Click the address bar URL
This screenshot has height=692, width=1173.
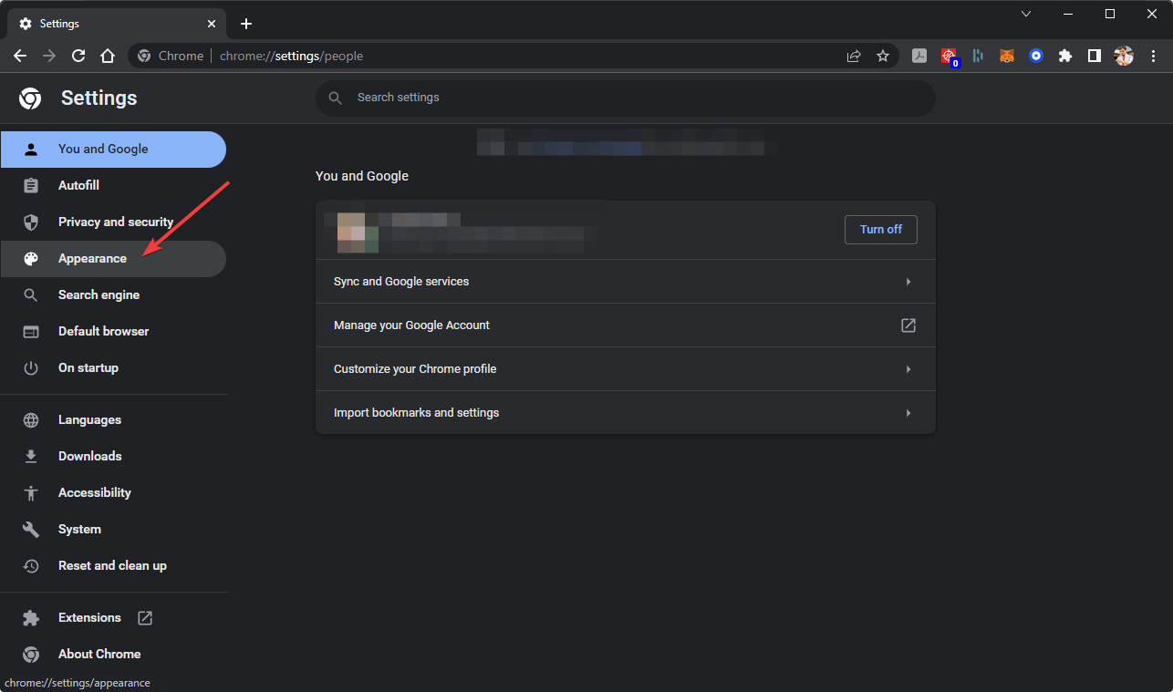291,57
